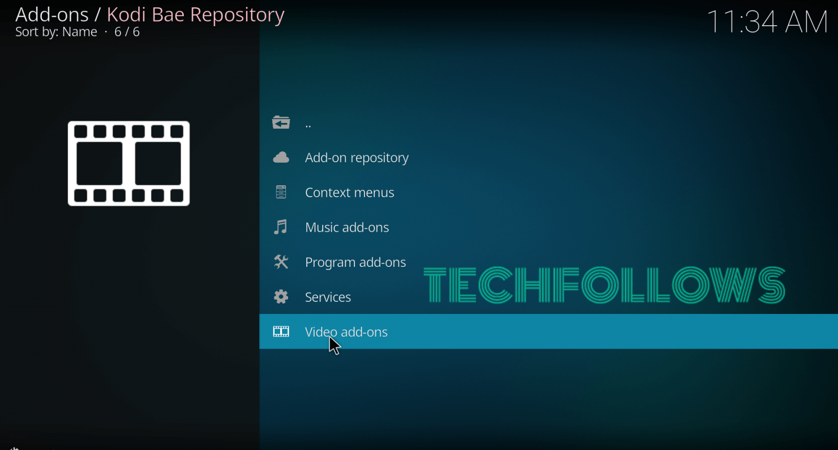Select Music add-ons entry
The width and height of the screenshot is (838, 450).
(548, 227)
